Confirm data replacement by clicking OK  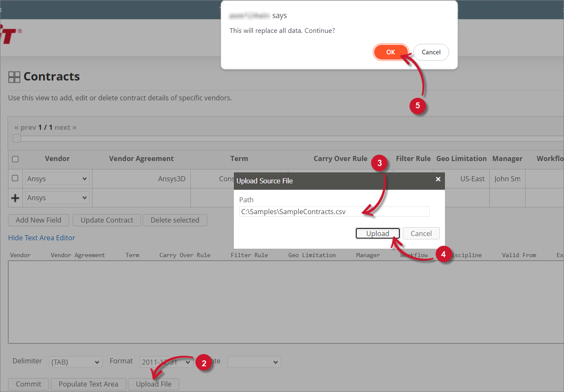390,52
